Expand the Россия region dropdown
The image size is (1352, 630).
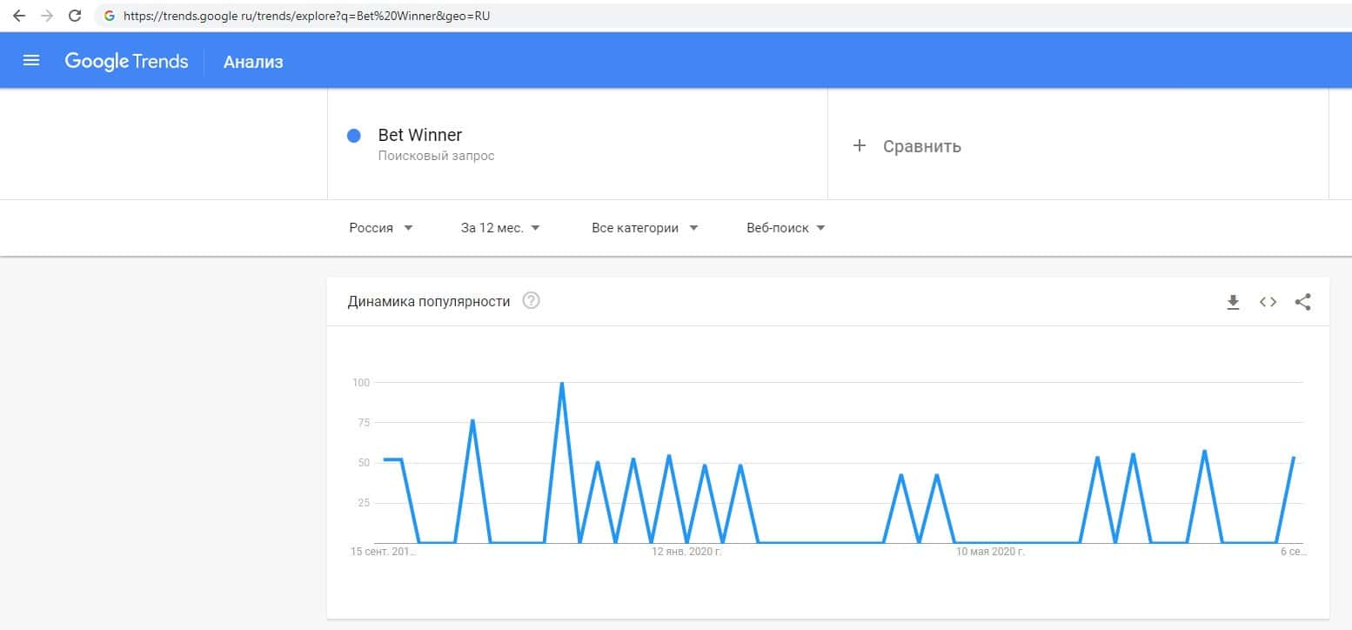point(381,228)
